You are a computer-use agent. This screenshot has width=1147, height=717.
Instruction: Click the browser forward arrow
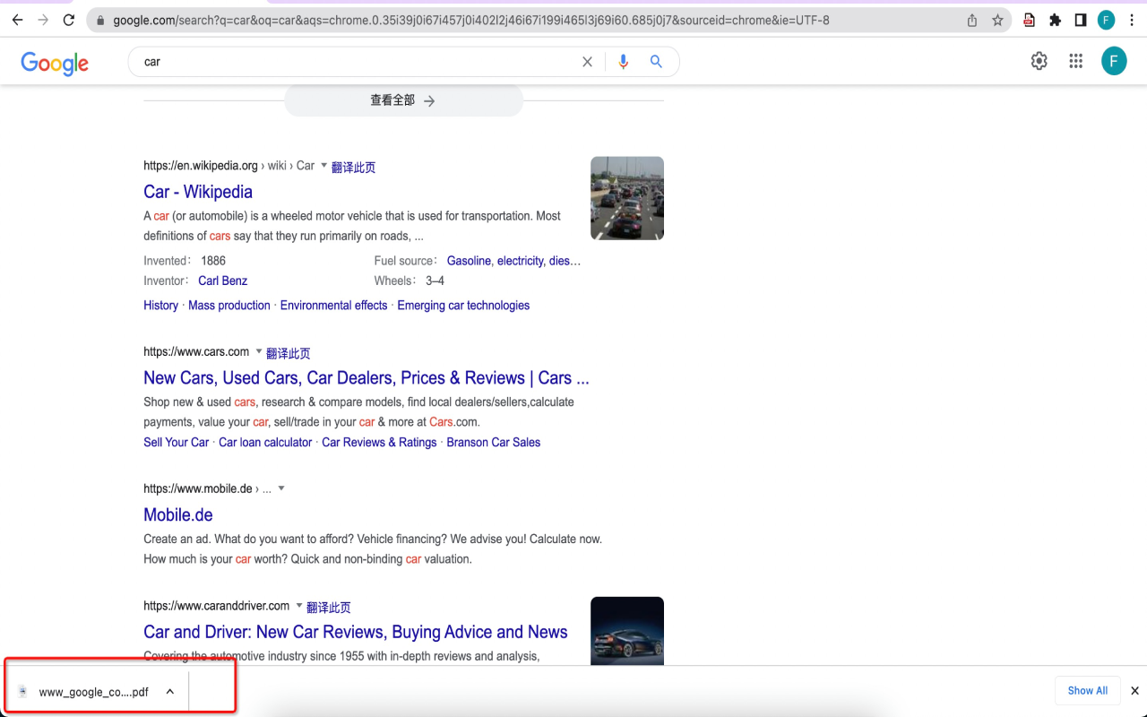click(x=43, y=20)
